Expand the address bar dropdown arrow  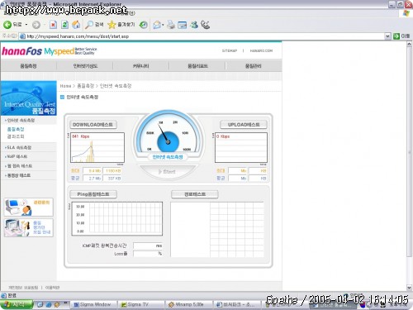point(387,36)
